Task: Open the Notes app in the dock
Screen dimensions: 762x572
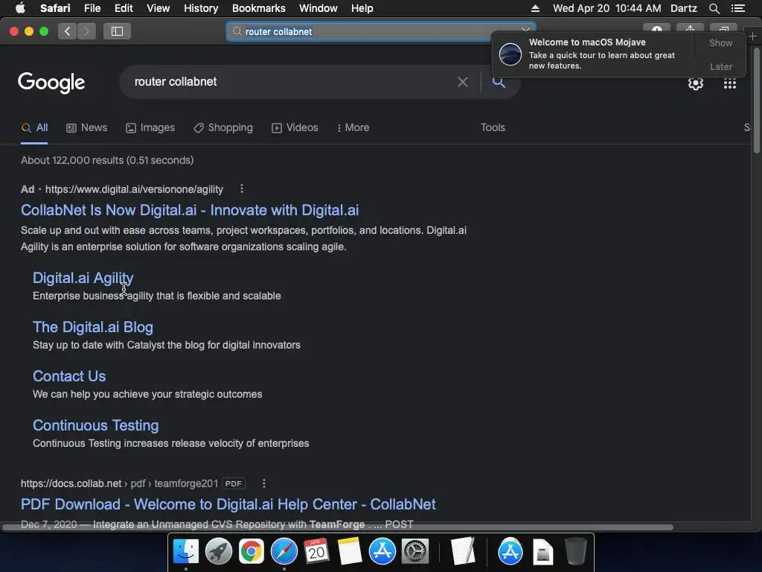Action: (x=350, y=552)
